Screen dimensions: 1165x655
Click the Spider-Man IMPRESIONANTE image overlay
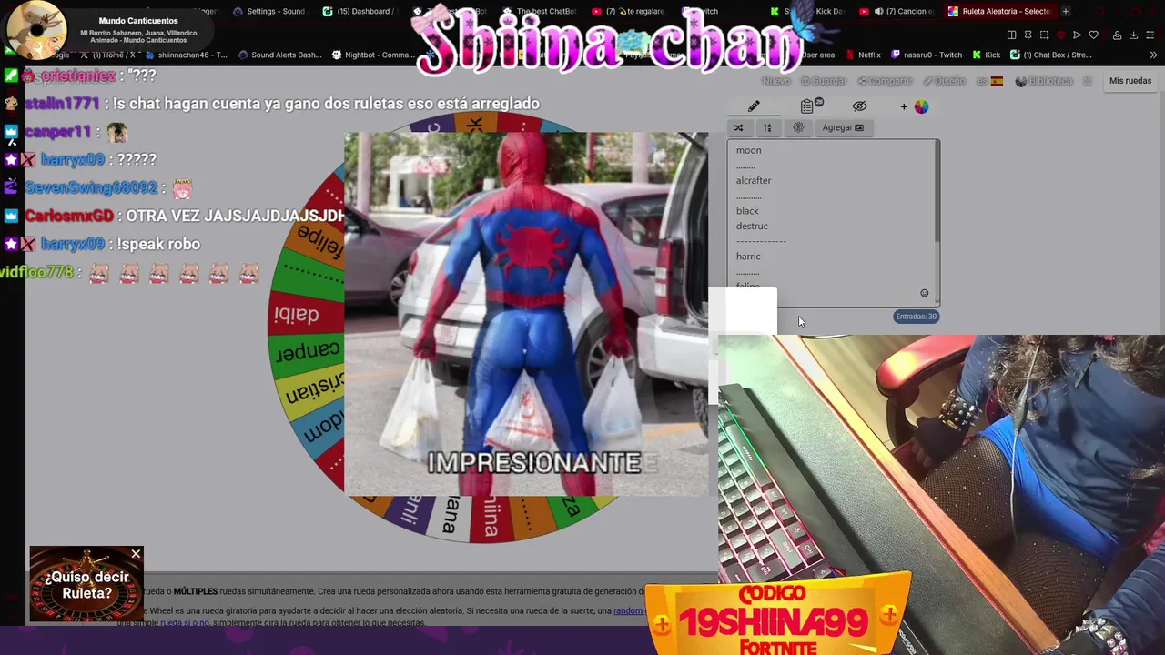tap(526, 314)
